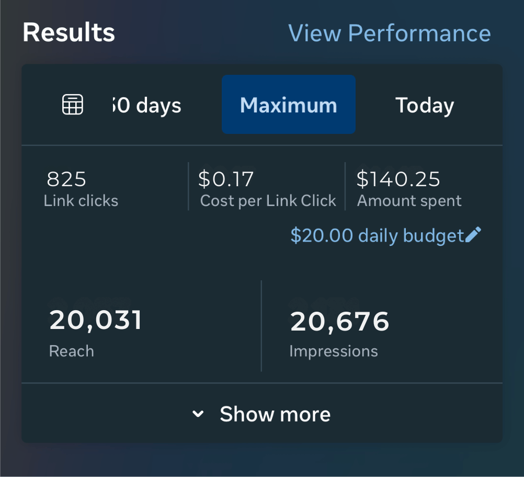Click the 825 link clicks number
The height and width of the screenshot is (477, 524).
tap(66, 179)
